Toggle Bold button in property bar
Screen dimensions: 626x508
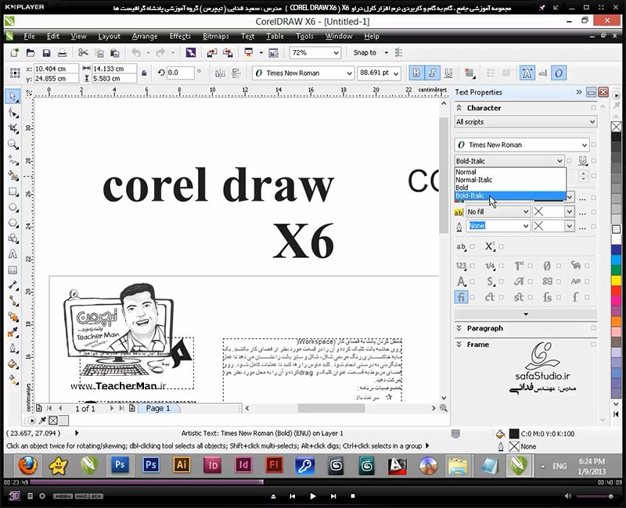416,73
